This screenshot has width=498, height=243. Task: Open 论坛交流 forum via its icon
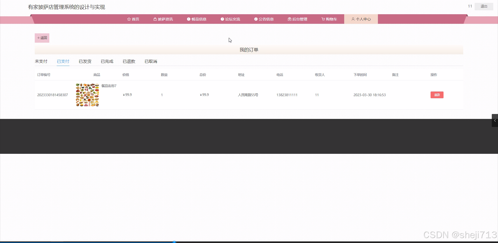222,19
